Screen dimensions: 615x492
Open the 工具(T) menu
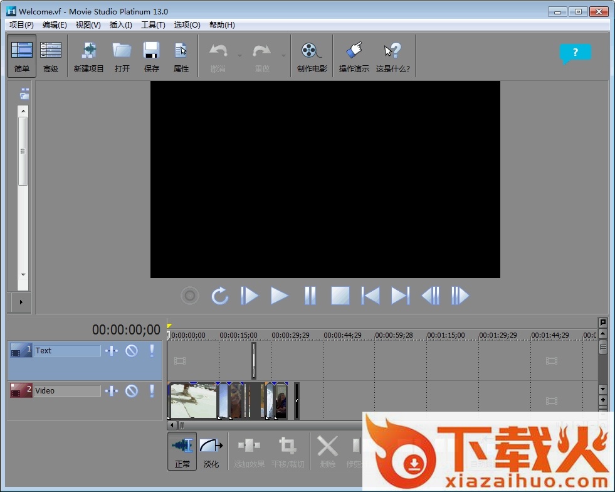(x=153, y=24)
